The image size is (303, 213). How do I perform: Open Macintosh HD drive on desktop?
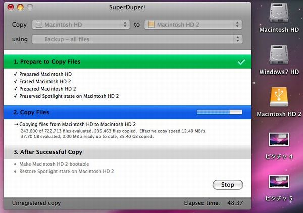click(x=279, y=13)
